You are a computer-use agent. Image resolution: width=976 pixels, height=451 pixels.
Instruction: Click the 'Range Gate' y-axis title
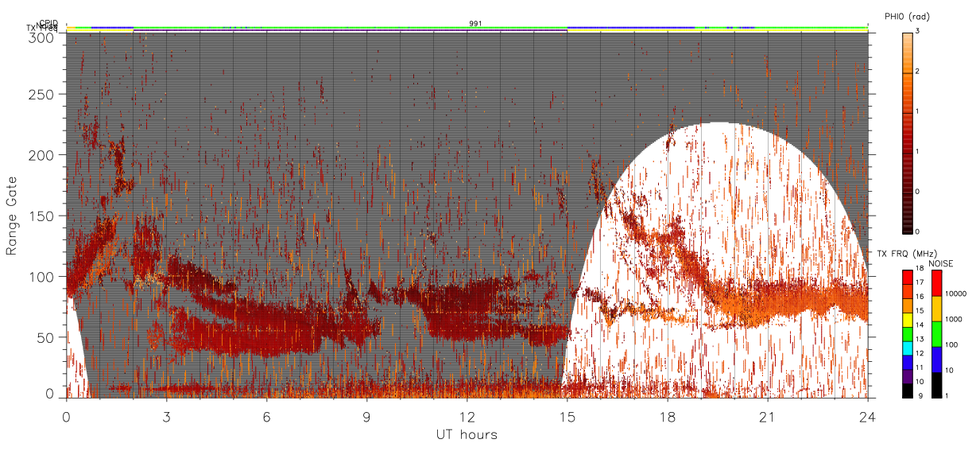coord(11,216)
